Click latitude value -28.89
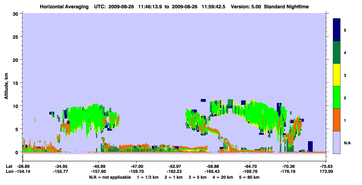Image resolution: width=362 pixels, height=185 pixels. pyautogui.click(x=23, y=166)
